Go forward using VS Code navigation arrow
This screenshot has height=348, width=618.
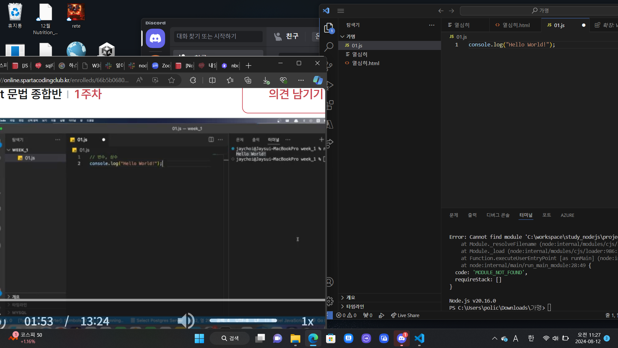[452, 11]
